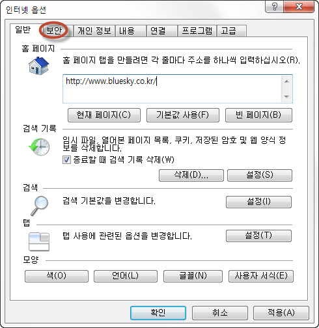Click the tabs layout icon
Image resolution: width=319 pixels, height=328 pixels.
pyautogui.click(x=39, y=241)
